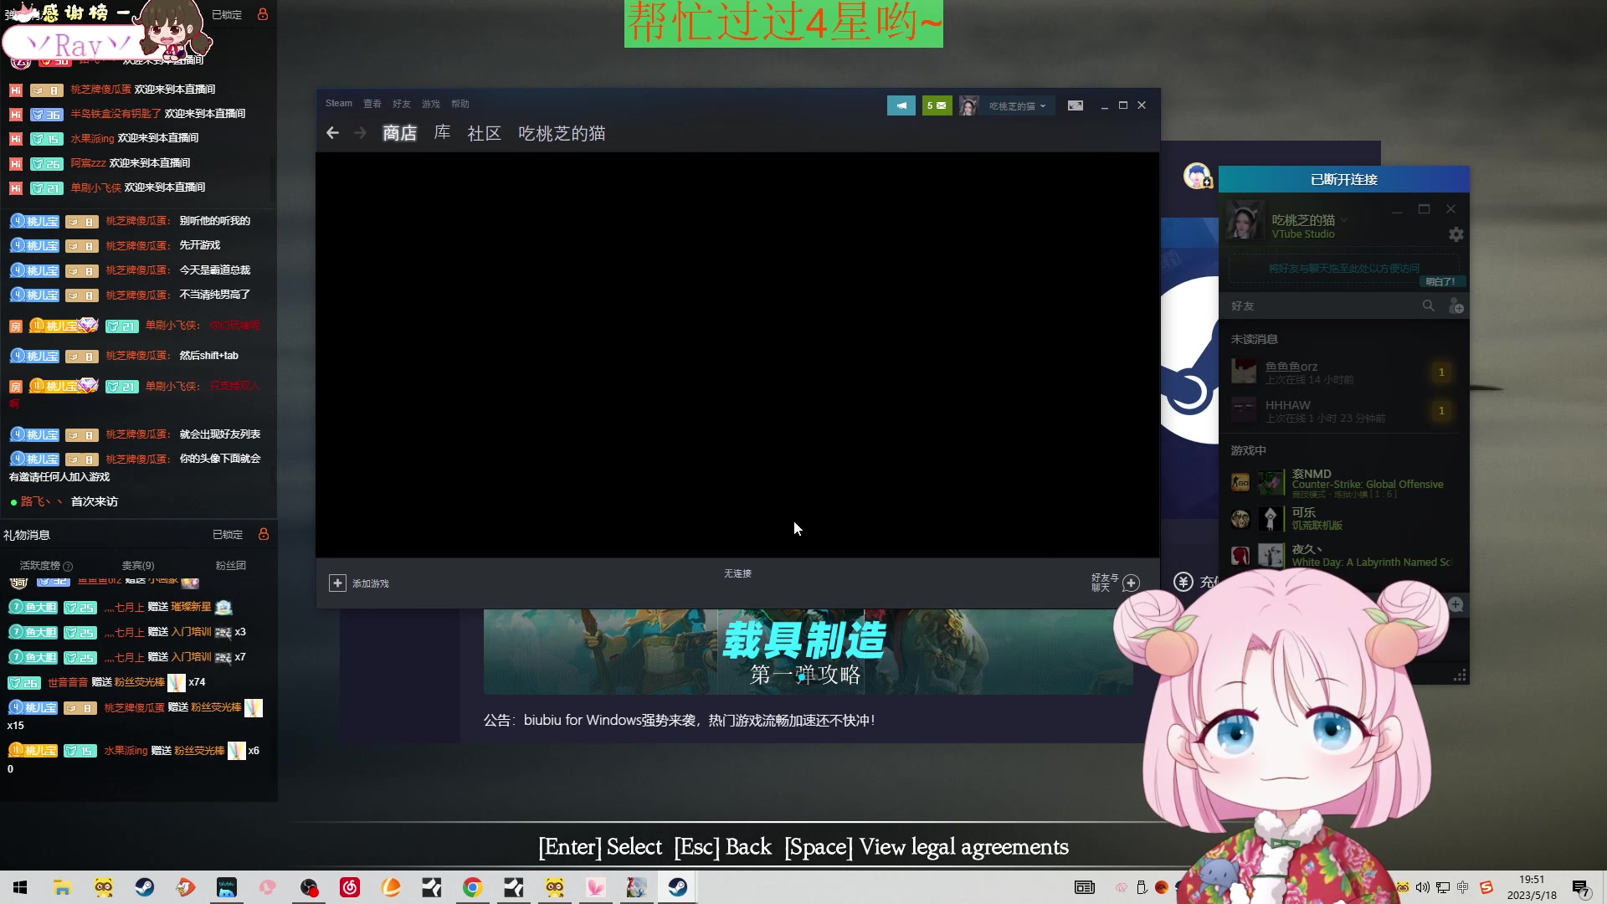
Task: Toggle 中 input language indicator
Action: pyautogui.click(x=1463, y=887)
